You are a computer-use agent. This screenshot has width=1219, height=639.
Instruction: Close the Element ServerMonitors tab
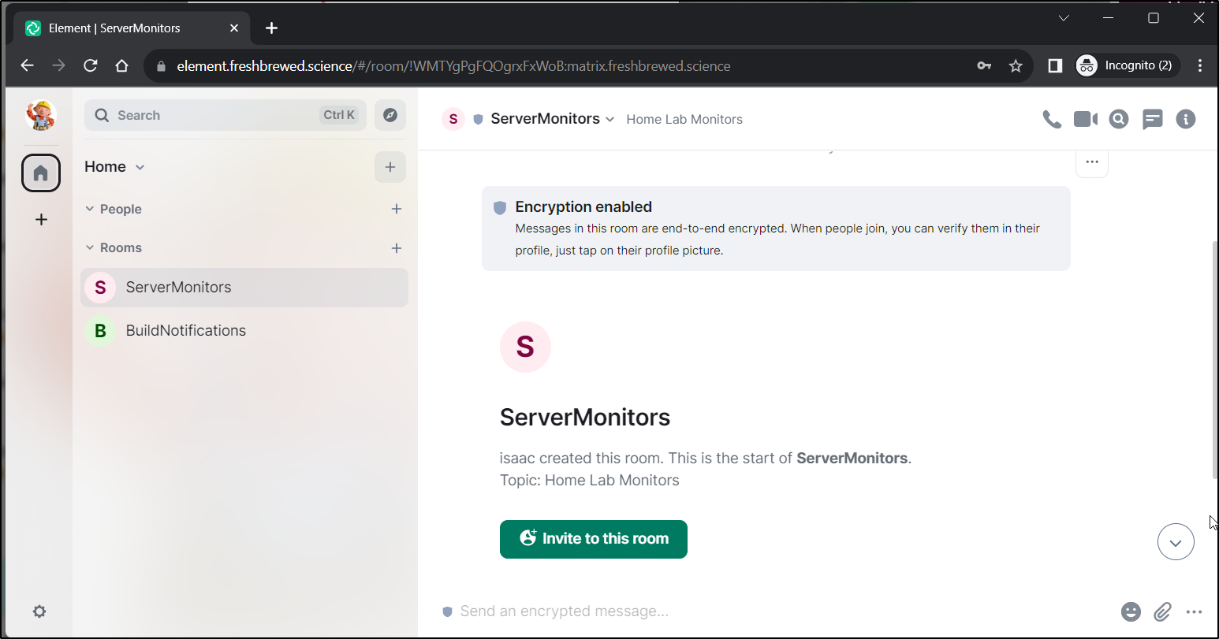tap(234, 28)
